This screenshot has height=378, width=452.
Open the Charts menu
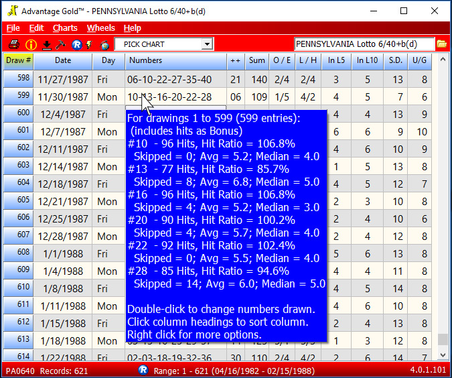65,28
